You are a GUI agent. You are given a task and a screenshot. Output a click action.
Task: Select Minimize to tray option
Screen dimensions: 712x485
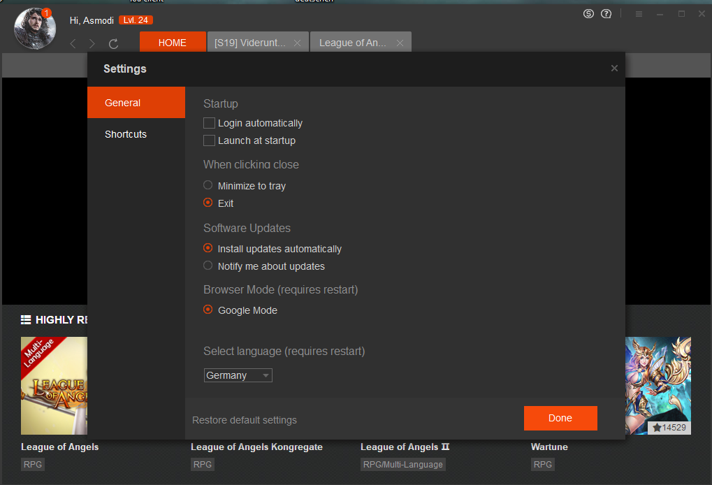208,186
